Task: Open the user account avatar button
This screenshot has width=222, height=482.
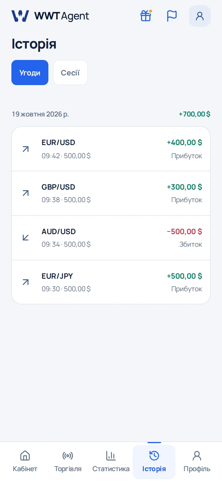Action: tap(200, 16)
